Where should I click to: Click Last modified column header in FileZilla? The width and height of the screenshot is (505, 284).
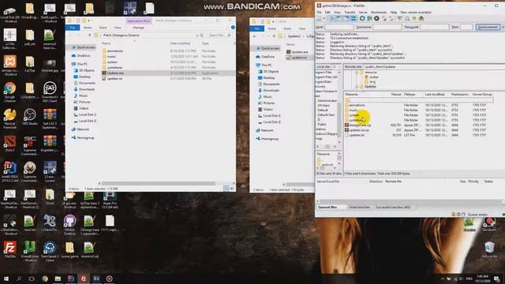coord(435,95)
